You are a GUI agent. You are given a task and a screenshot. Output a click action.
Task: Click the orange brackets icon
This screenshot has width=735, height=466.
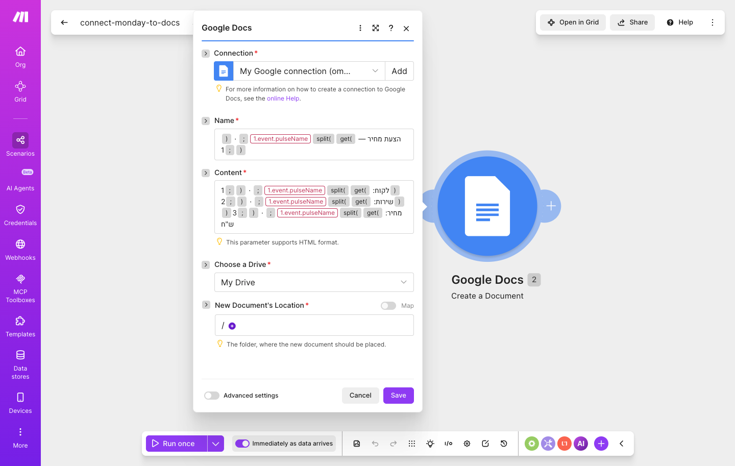click(565, 444)
